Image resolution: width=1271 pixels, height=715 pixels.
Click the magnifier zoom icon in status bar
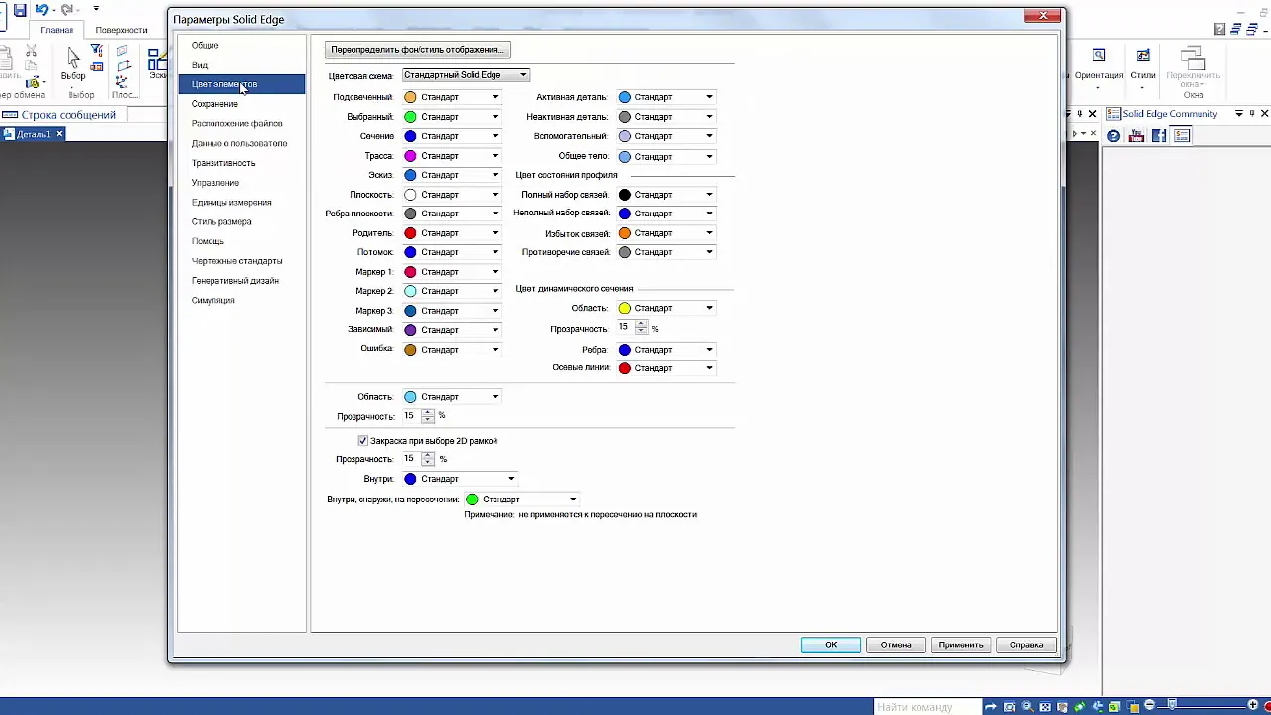[x=1027, y=706]
